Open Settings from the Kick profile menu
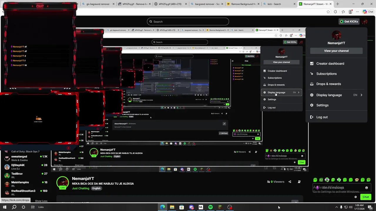The image size is (376, 211). tap(336, 105)
